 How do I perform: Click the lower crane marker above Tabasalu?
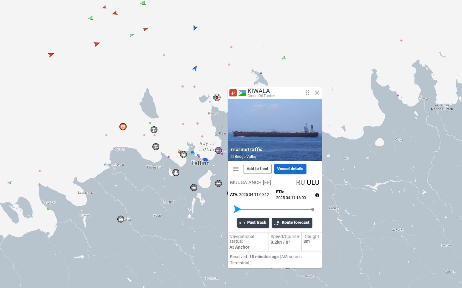pyautogui.click(x=156, y=147)
